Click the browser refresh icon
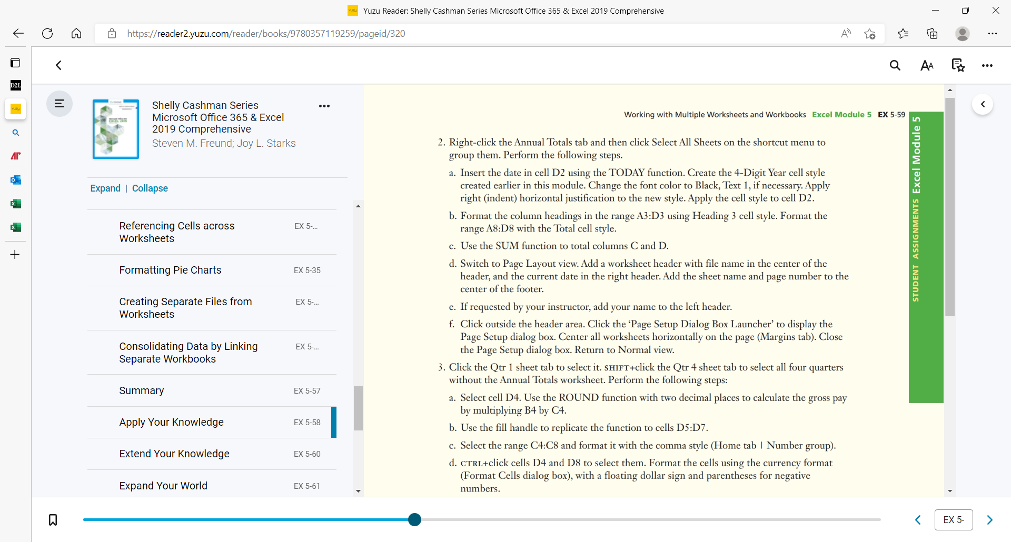 click(47, 34)
